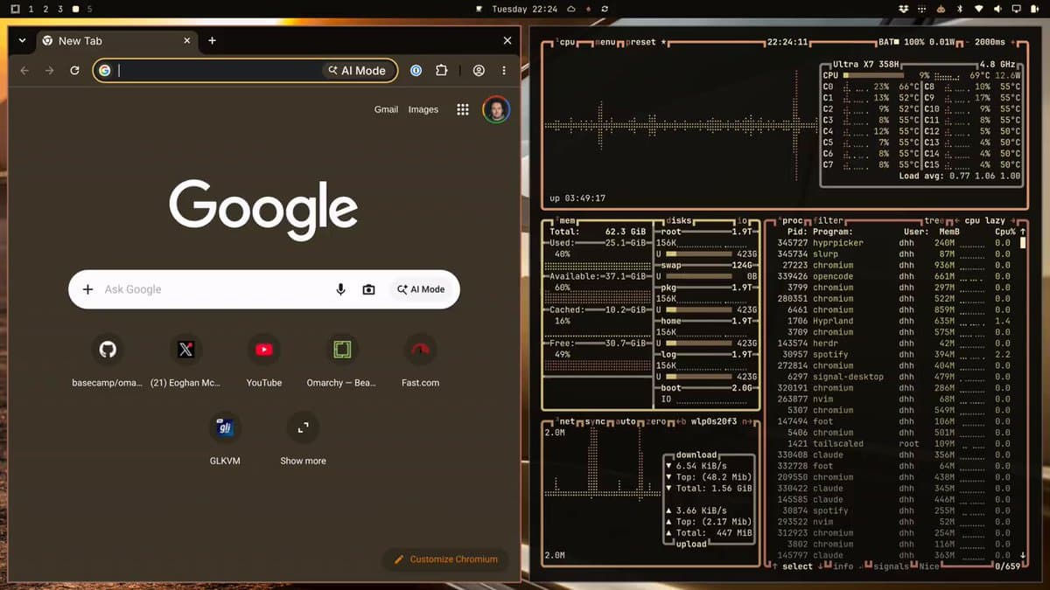Switch to workspace 3 in top bar
This screenshot has height=590, width=1050.
click(x=60, y=9)
